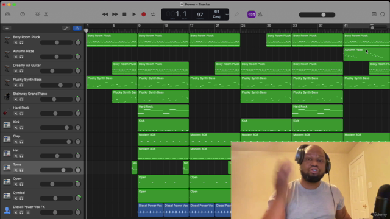Mute the Clap track

coord(16,142)
